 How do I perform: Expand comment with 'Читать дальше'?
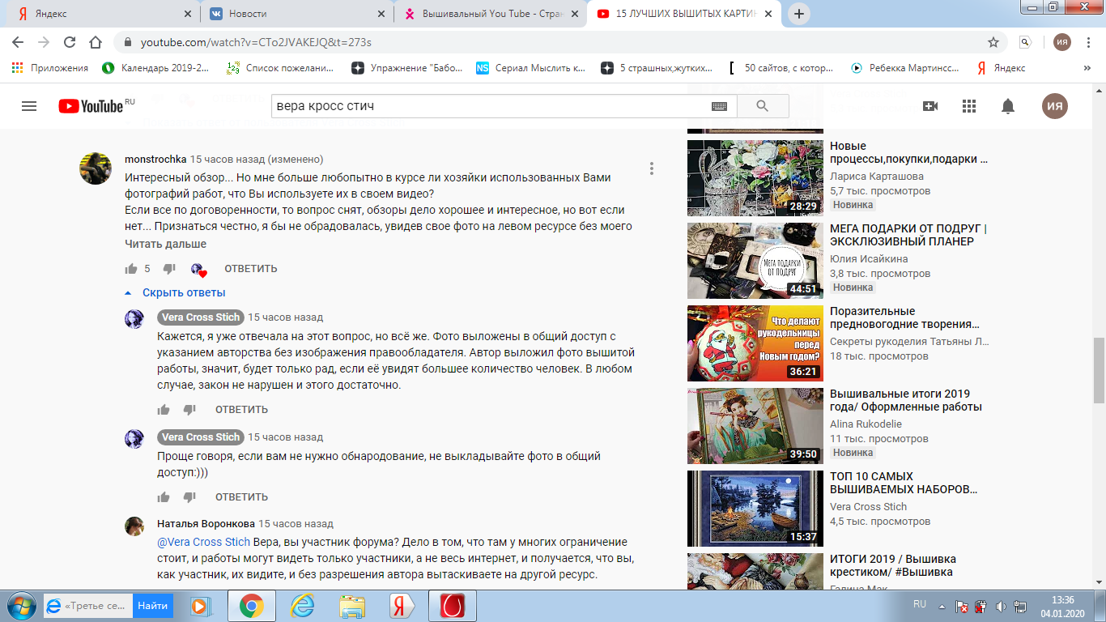pyautogui.click(x=165, y=244)
